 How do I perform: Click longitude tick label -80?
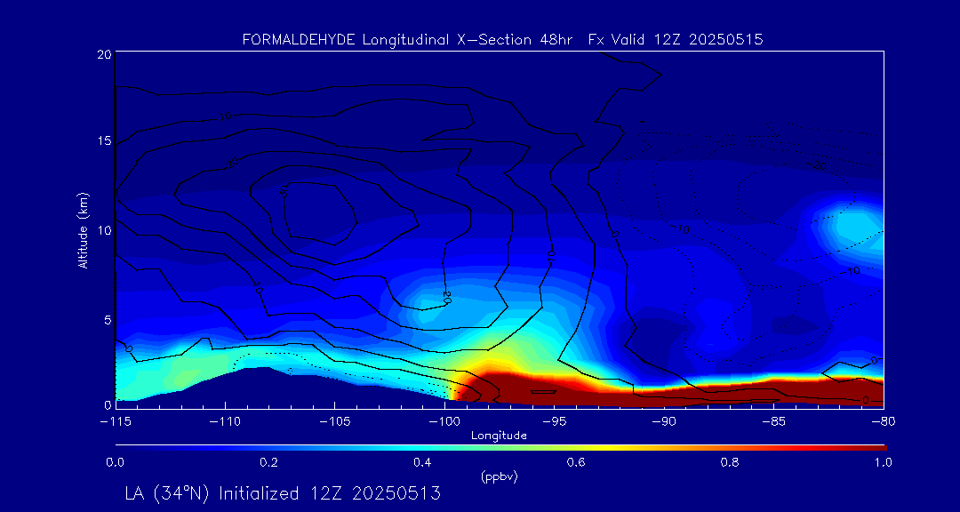(x=884, y=422)
